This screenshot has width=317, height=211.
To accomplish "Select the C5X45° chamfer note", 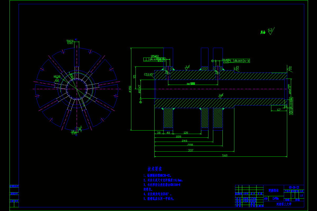I will (148, 74).
